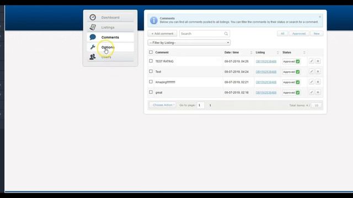Click the date 09-07-2019, 02:21

coord(237,82)
